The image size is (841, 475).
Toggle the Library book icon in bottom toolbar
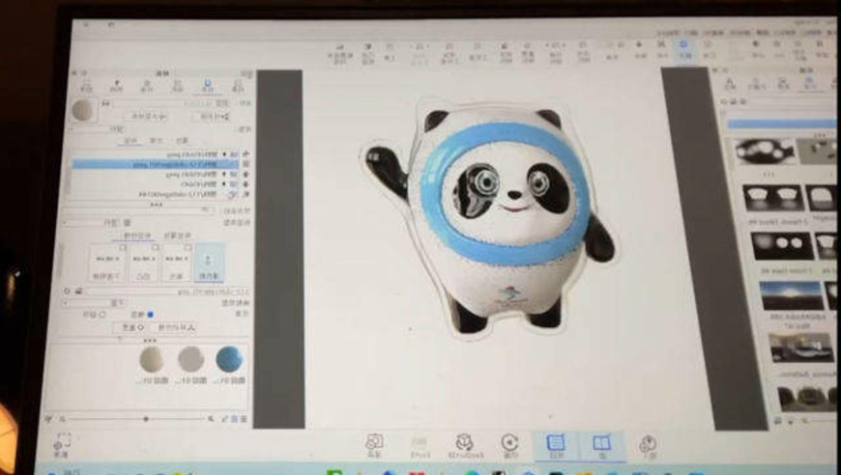pyautogui.click(x=602, y=446)
